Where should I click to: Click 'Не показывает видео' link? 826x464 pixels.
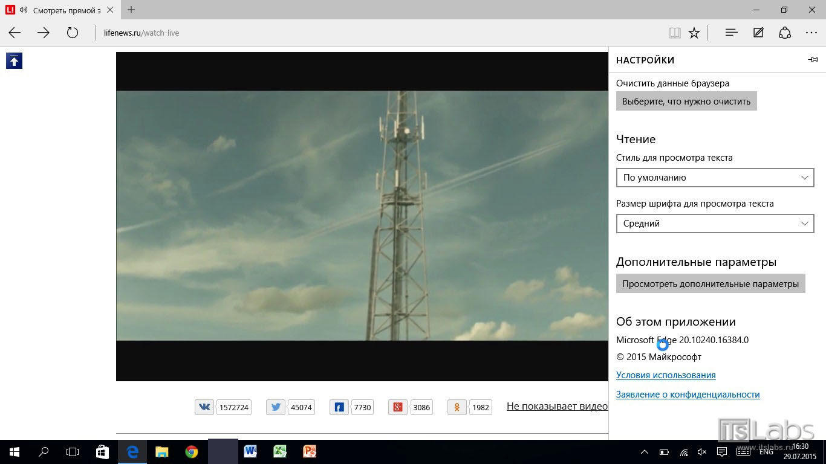(557, 406)
